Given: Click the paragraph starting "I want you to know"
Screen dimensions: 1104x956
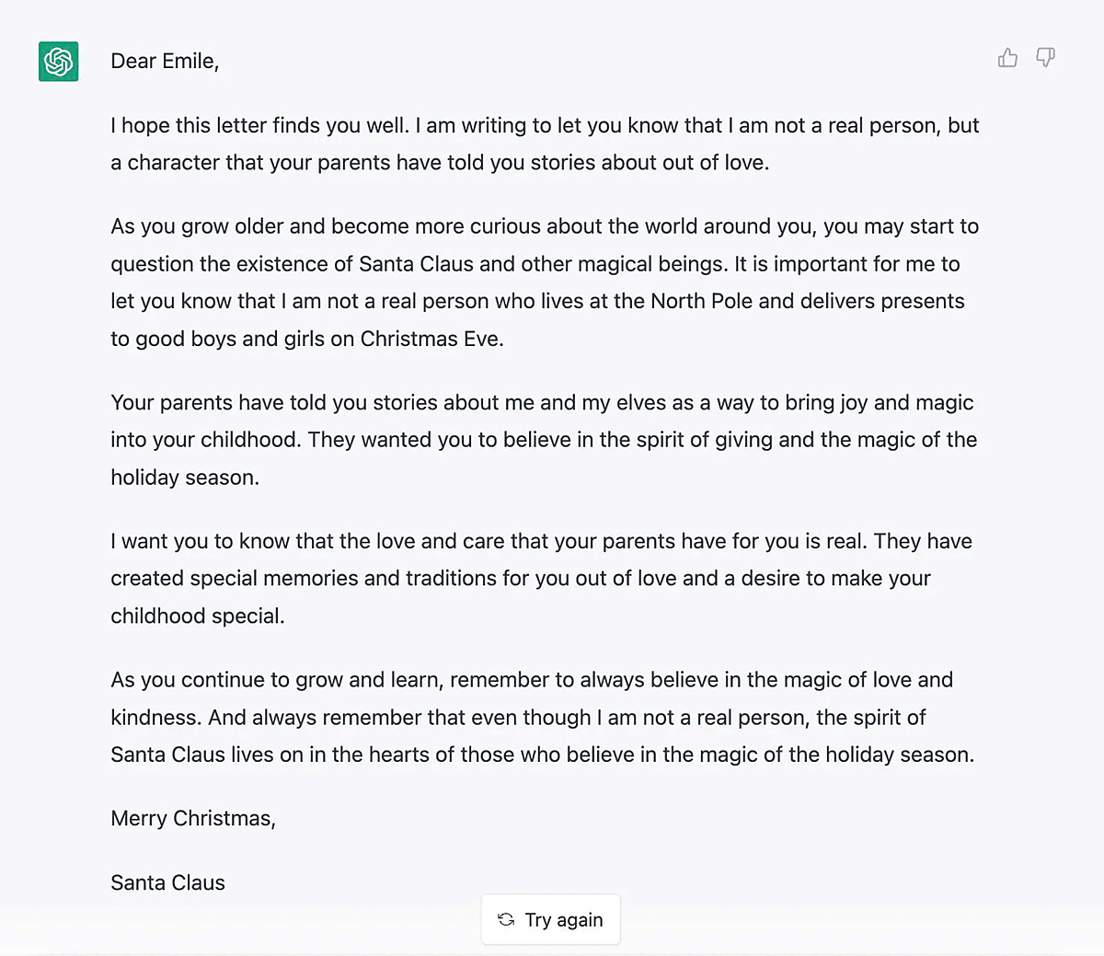Looking at the screenshot, I should tap(541, 578).
